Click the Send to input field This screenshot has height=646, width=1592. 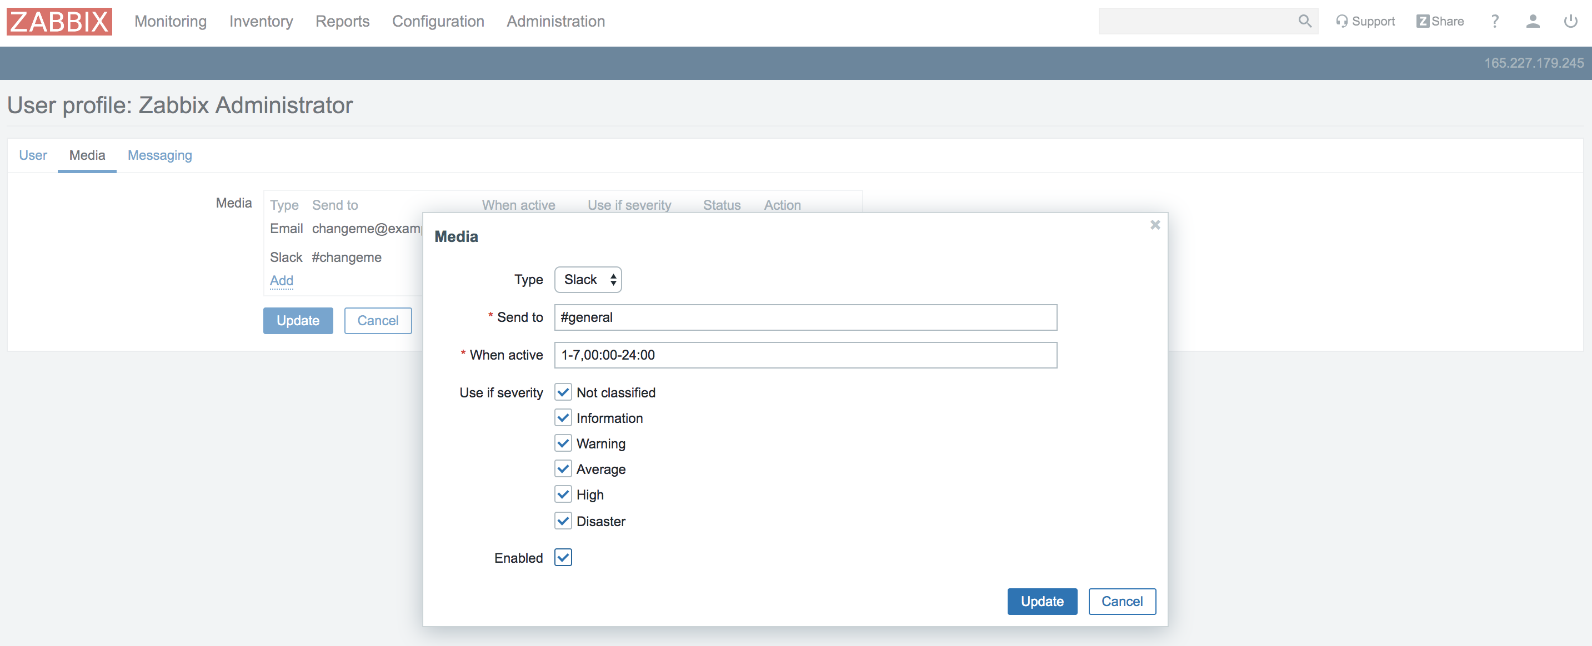(805, 317)
